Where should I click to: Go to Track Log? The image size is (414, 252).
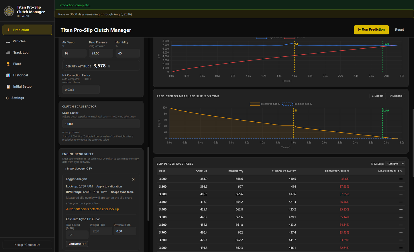click(x=27, y=53)
